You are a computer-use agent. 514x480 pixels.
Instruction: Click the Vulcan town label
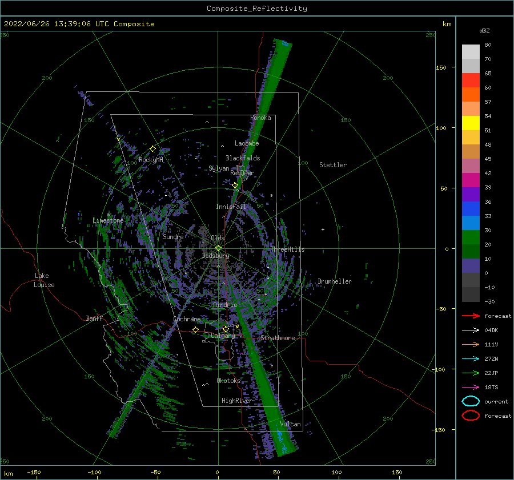point(290,424)
